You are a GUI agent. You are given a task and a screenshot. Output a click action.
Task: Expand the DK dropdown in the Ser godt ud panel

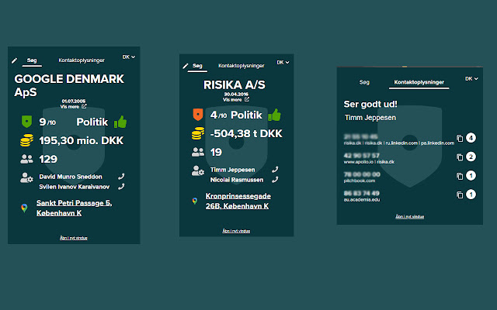pyautogui.click(x=471, y=79)
